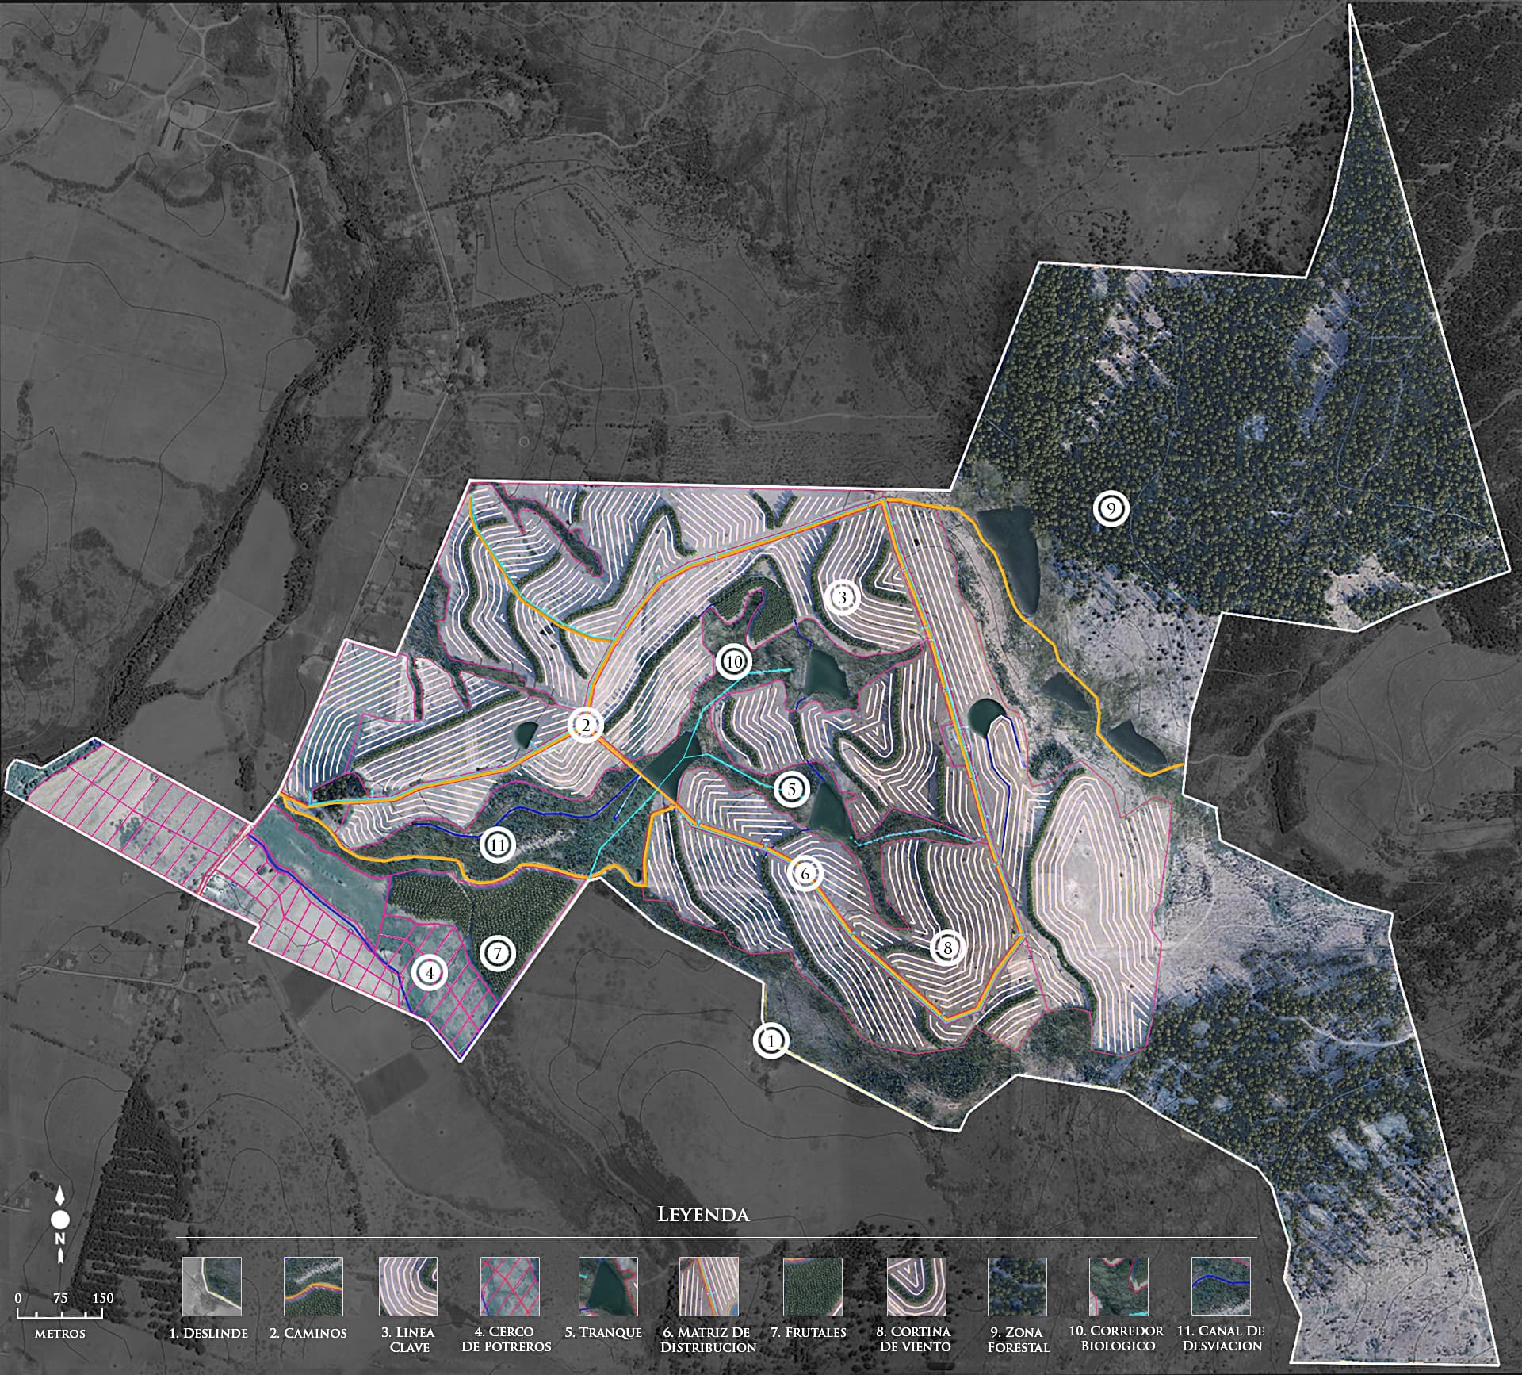Click the circled number 10 marker
Viewport: 1522px width, 1375px height.
(x=733, y=661)
